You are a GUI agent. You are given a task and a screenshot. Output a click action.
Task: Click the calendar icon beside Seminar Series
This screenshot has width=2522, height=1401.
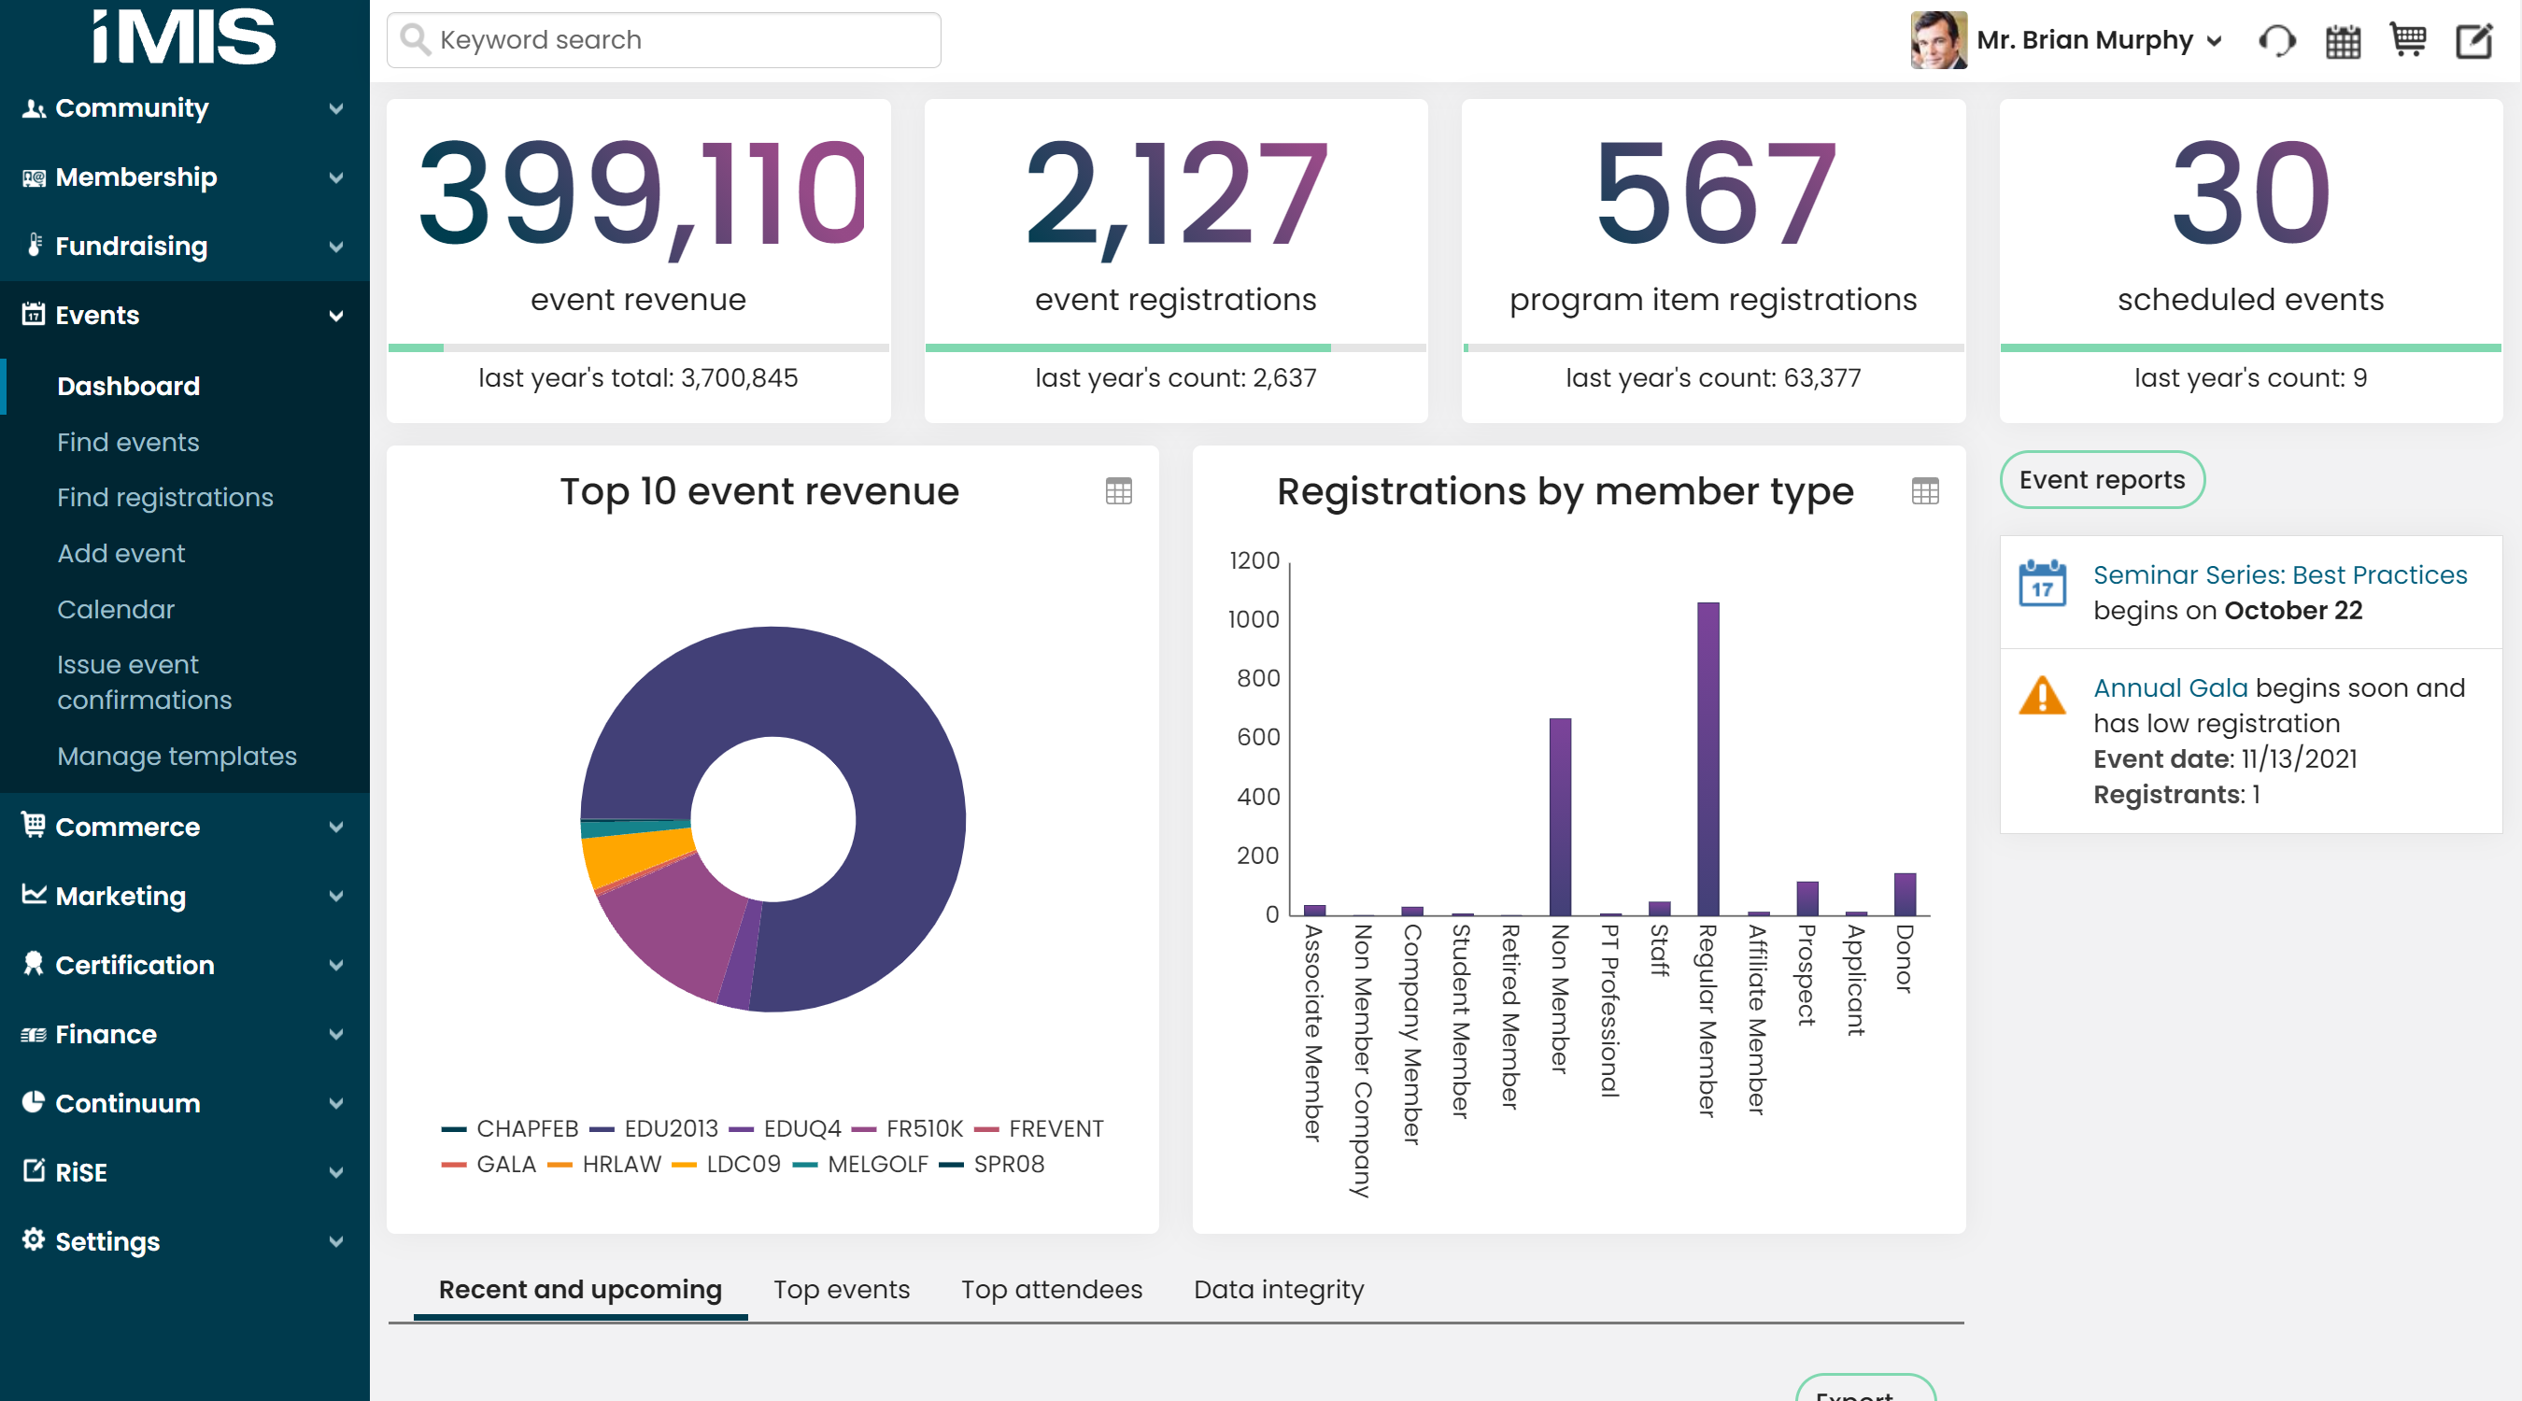(2041, 584)
